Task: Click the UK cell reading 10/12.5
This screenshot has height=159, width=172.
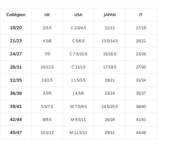Action: (47, 67)
